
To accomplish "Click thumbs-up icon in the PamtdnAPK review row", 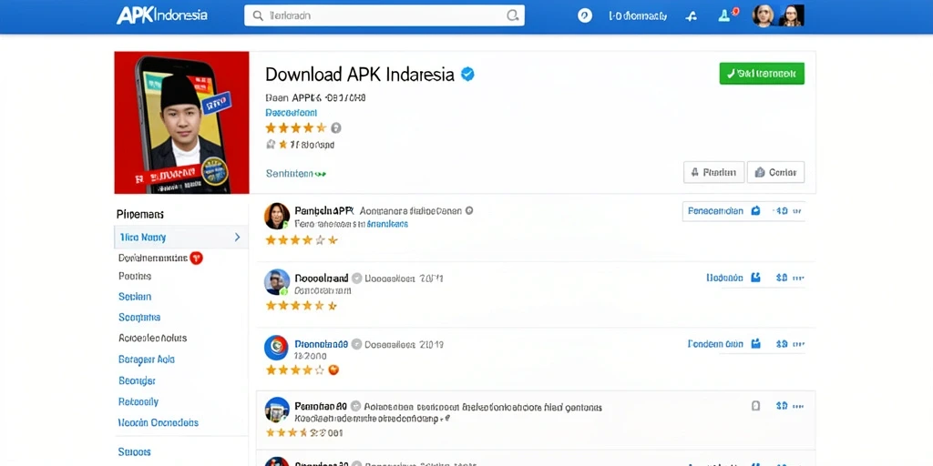I will (x=755, y=211).
